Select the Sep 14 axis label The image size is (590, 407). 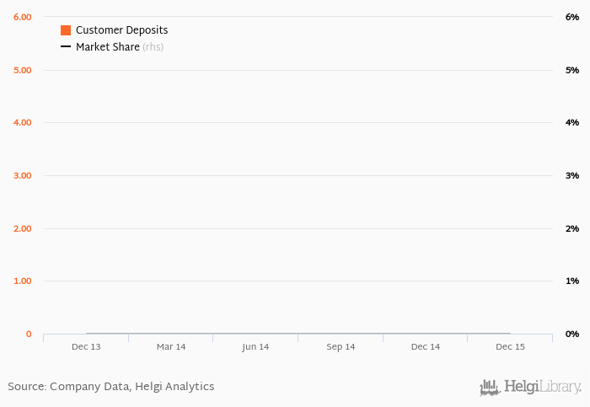(x=341, y=346)
